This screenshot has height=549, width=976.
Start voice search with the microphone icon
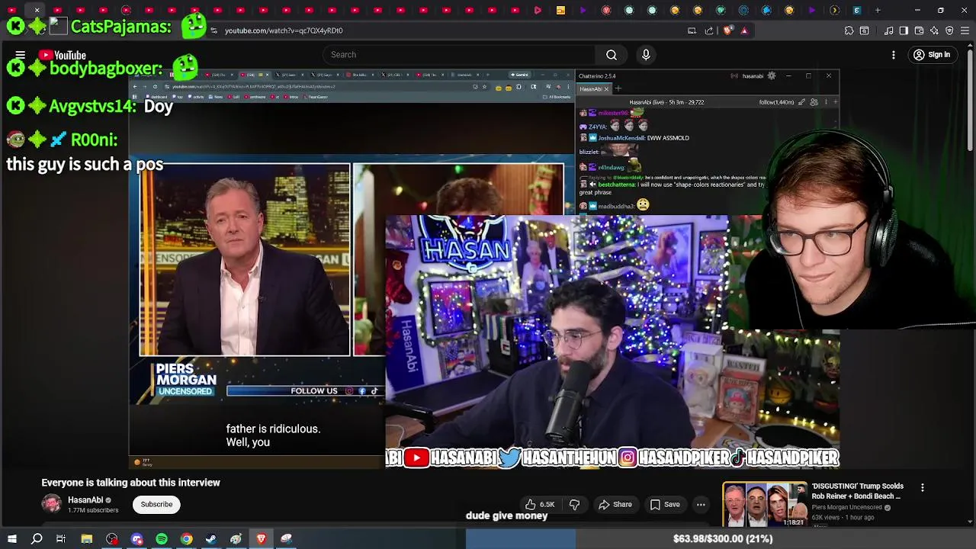[646, 55]
